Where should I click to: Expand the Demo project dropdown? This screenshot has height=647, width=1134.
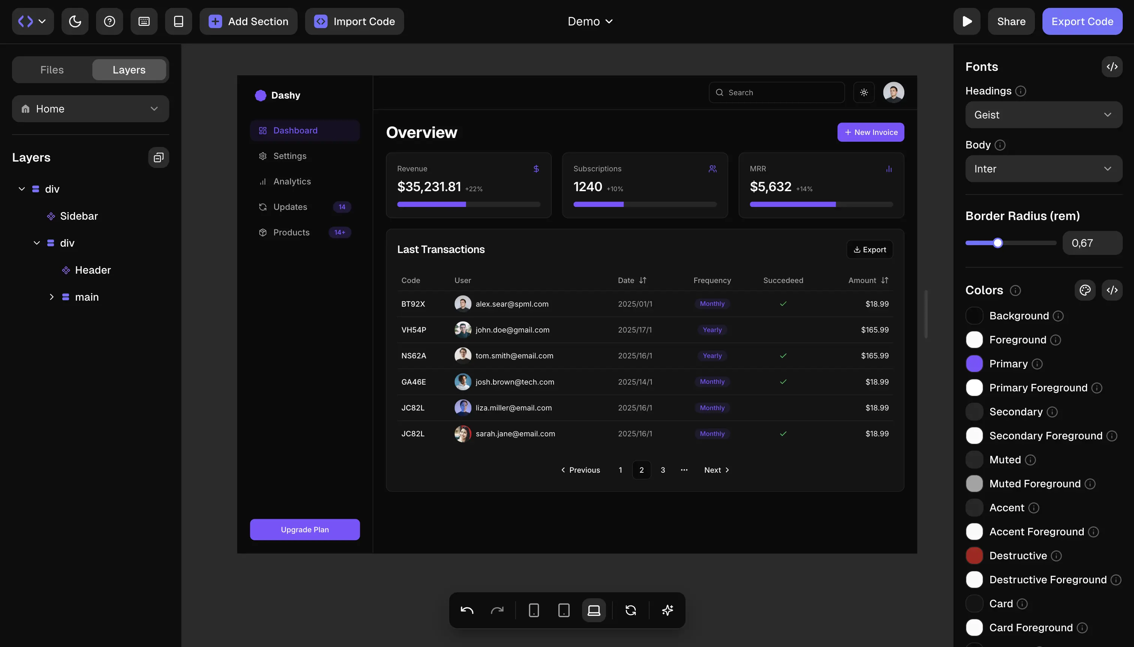[x=590, y=21]
